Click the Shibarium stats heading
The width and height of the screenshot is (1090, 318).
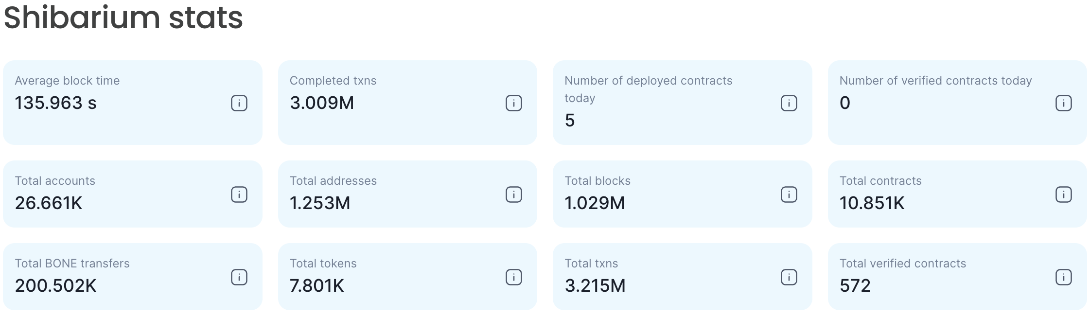(123, 18)
